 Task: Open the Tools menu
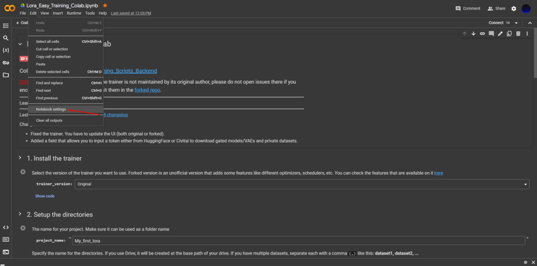[90, 13]
